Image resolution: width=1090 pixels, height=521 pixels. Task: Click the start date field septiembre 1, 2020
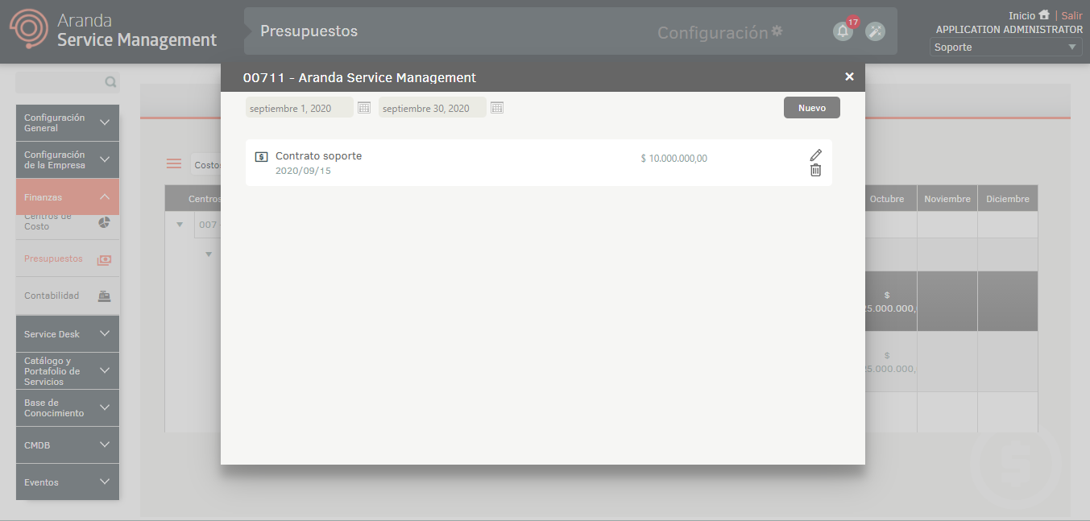coord(300,108)
